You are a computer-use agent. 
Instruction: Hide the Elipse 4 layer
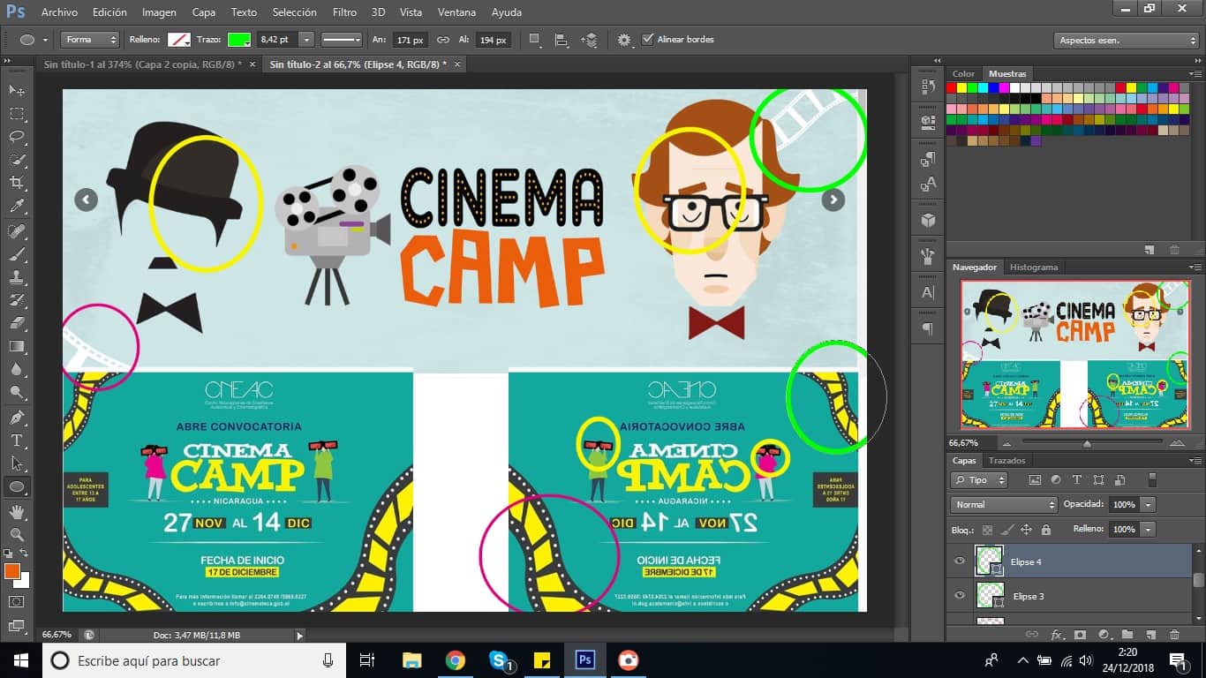(960, 561)
